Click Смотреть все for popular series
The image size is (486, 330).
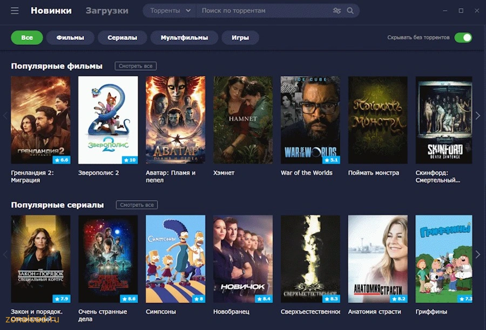(137, 204)
